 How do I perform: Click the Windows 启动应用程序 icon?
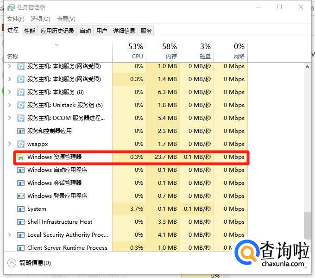[21, 170]
